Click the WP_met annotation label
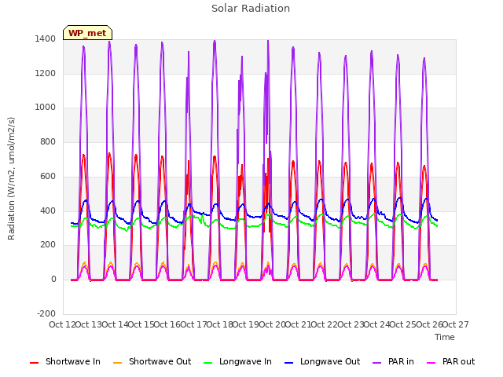 tap(87, 33)
